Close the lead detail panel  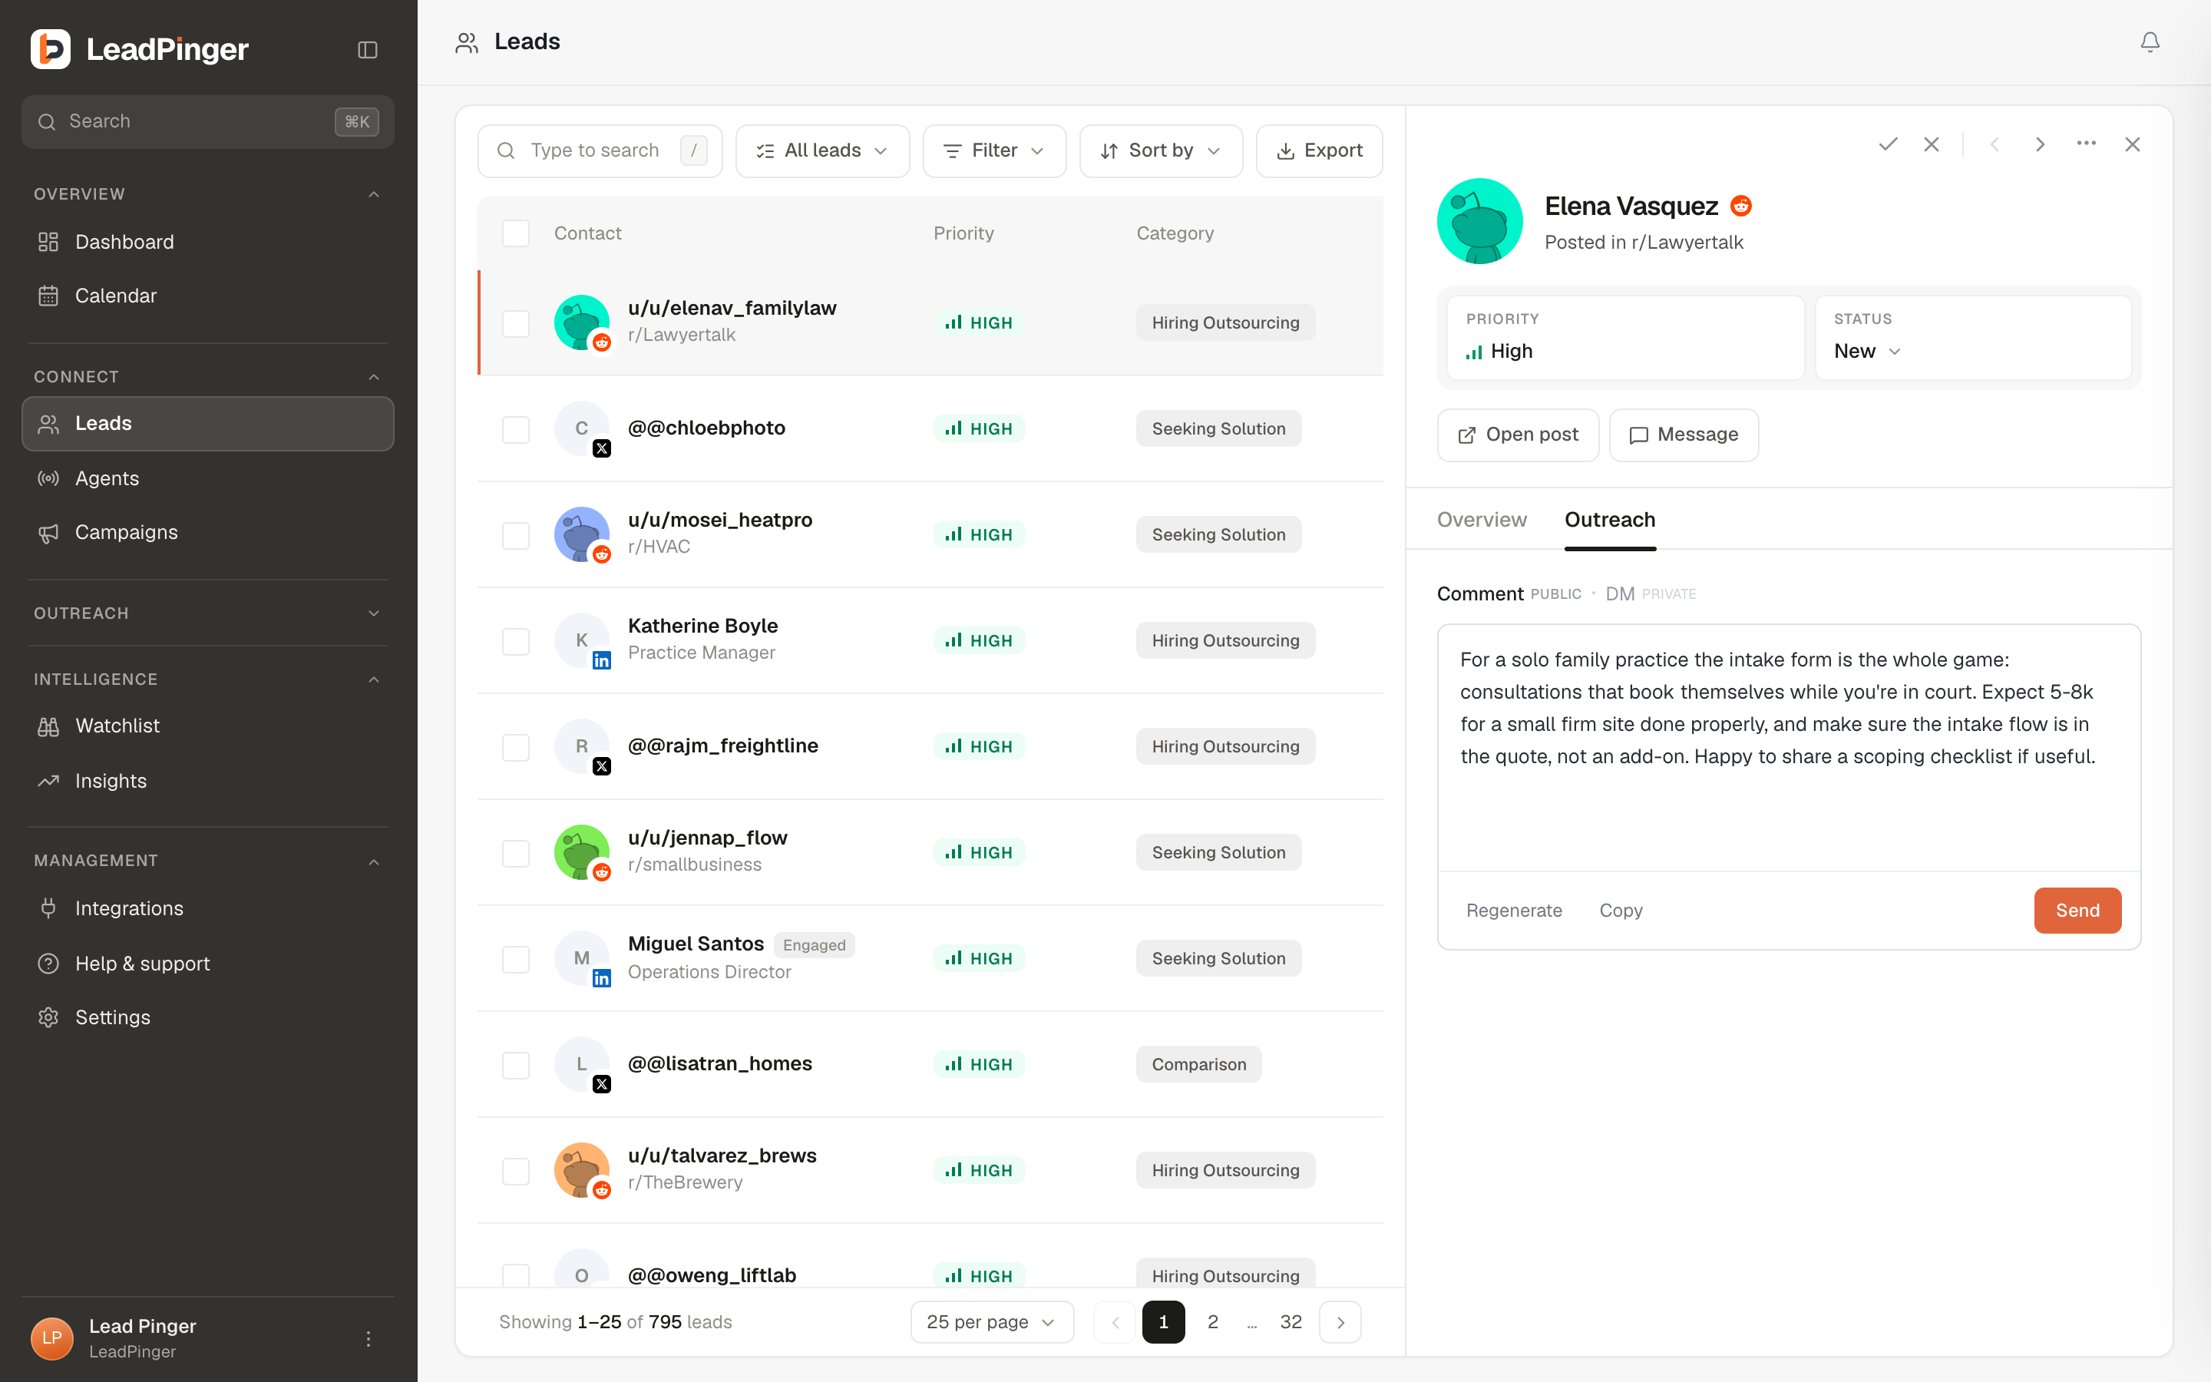point(2133,144)
